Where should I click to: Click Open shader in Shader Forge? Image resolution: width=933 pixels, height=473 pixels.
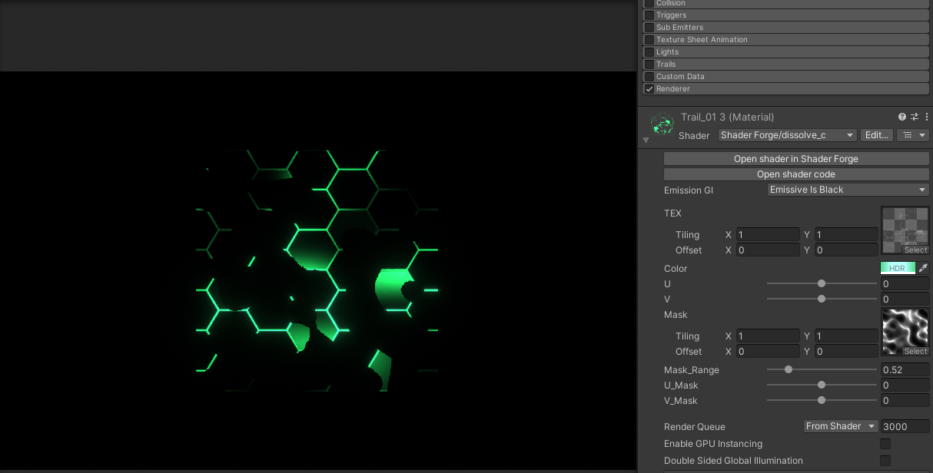[x=795, y=159]
